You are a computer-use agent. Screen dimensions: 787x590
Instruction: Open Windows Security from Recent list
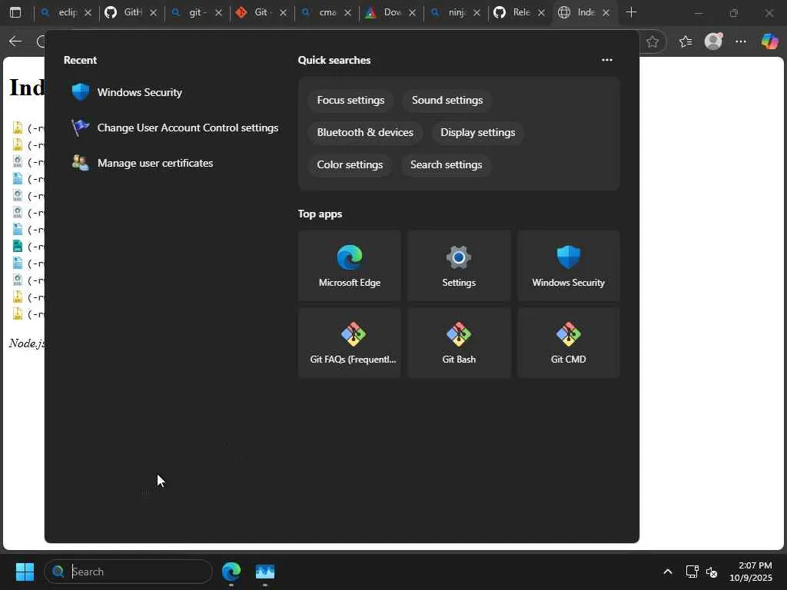tap(127, 92)
